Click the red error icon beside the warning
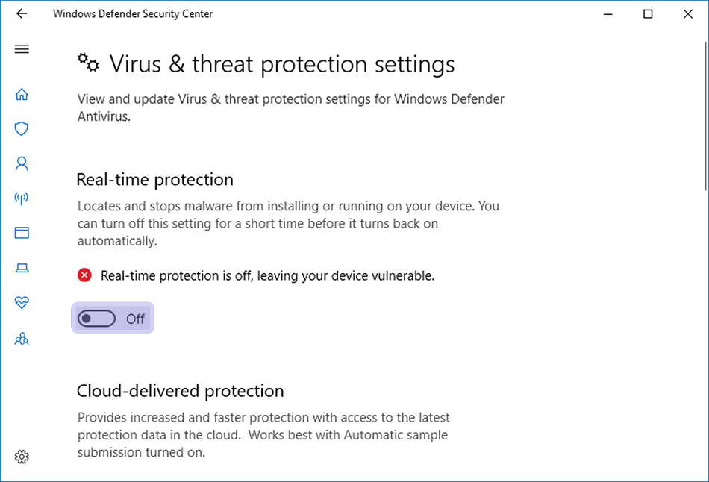The width and height of the screenshot is (709, 482). [84, 275]
